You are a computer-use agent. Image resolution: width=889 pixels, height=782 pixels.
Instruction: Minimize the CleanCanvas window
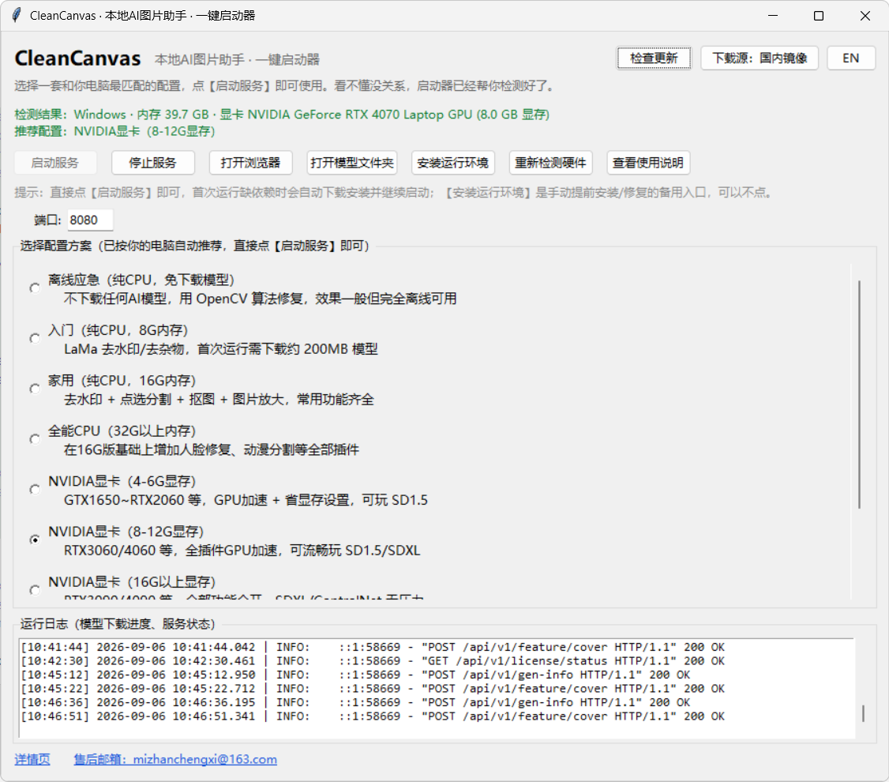tap(773, 16)
